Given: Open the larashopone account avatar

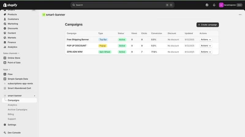Looking at the screenshot, I should pyautogui.click(x=221, y=5).
